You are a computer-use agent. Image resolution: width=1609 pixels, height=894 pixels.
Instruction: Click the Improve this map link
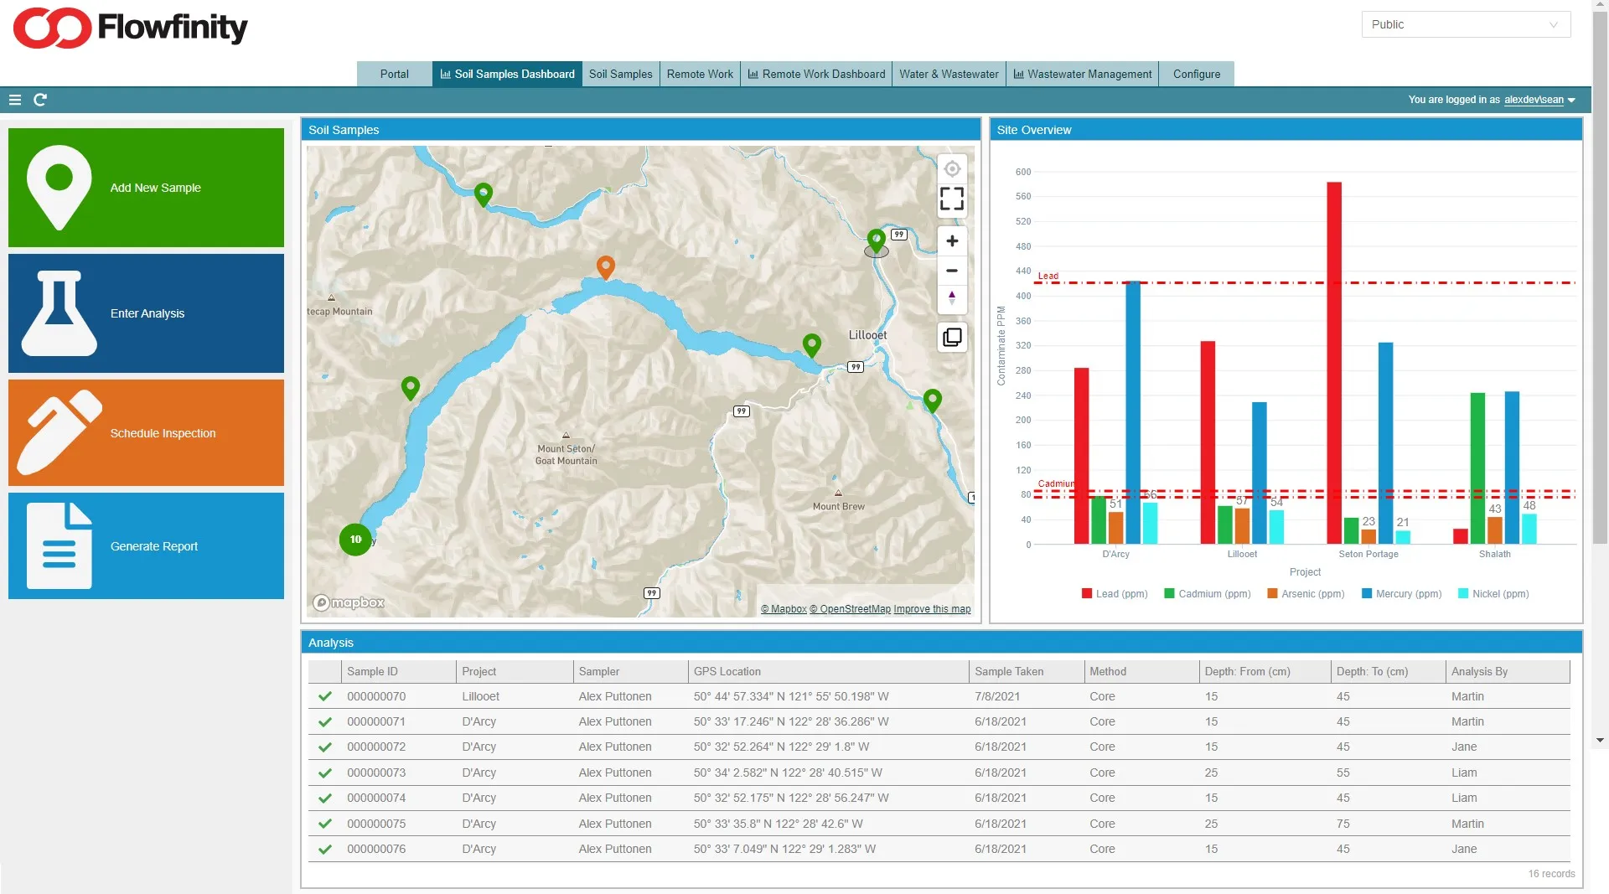932,609
